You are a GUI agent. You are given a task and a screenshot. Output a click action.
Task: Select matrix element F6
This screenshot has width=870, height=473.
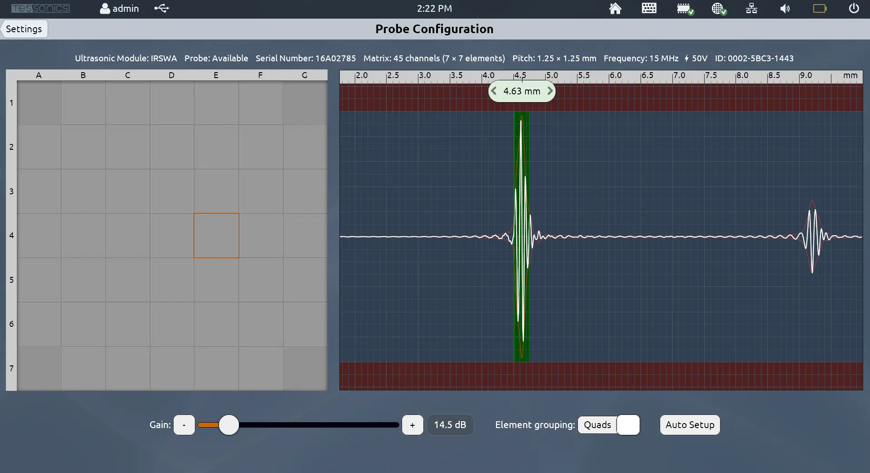click(261, 324)
